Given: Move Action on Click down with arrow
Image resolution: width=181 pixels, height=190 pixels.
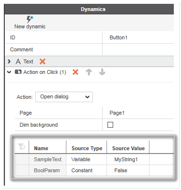Looking at the screenshot, I should [102, 72].
